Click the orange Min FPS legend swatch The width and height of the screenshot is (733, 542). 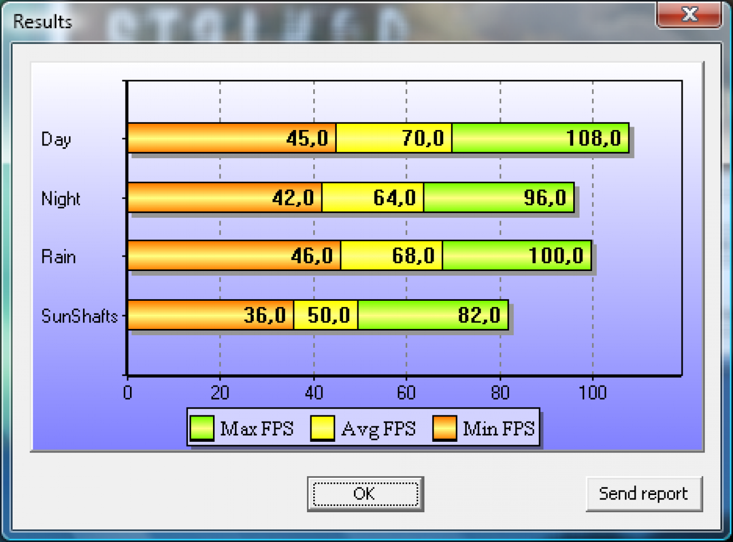(x=444, y=428)
